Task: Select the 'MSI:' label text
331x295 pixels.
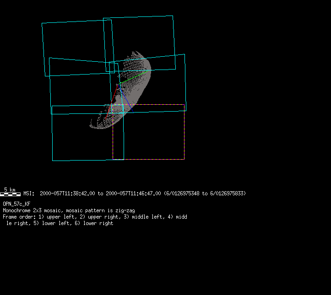Action: point(29,193)
